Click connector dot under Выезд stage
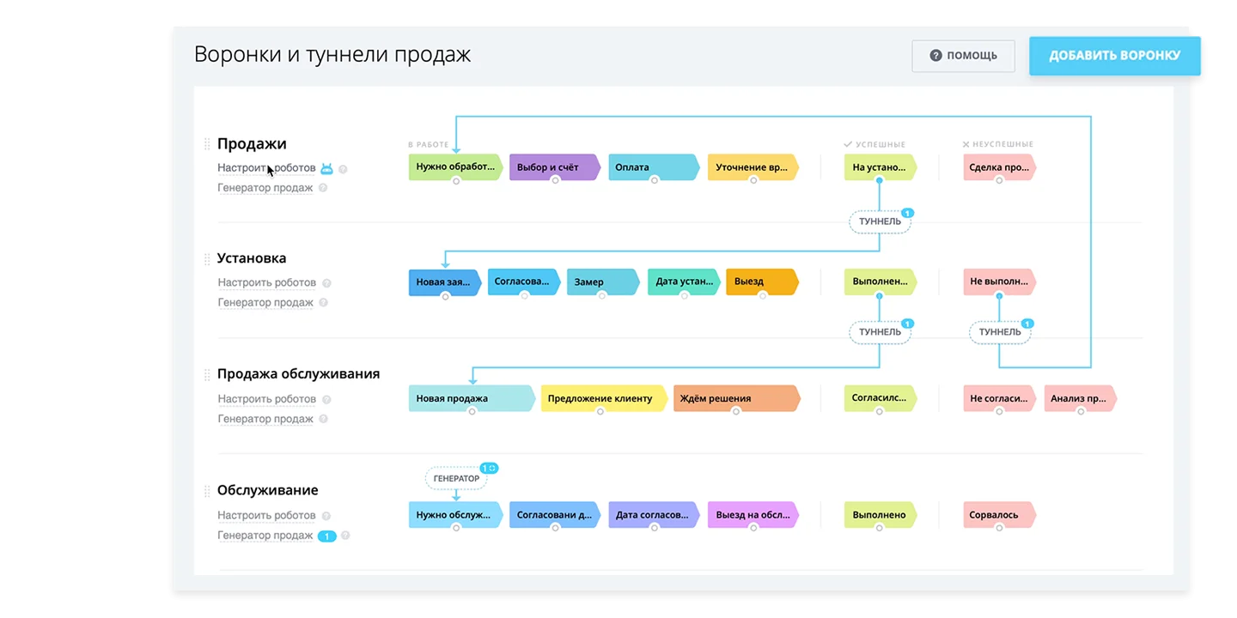Image resolution: width=1237 pixels, height=618 pixels. pyautogui.click(x=762, y=295)
